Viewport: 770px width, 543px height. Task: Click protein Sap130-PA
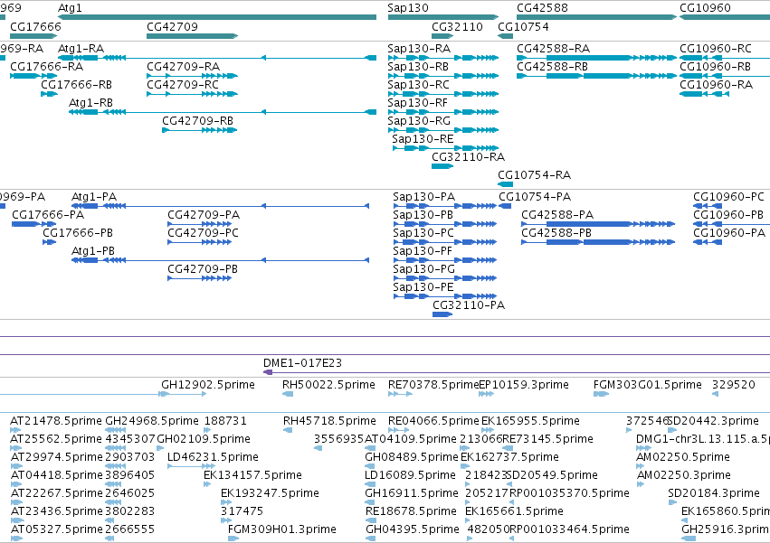[x=445, y=206]
